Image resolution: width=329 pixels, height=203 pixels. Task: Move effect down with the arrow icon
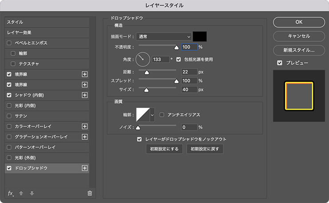pos(32,193)
